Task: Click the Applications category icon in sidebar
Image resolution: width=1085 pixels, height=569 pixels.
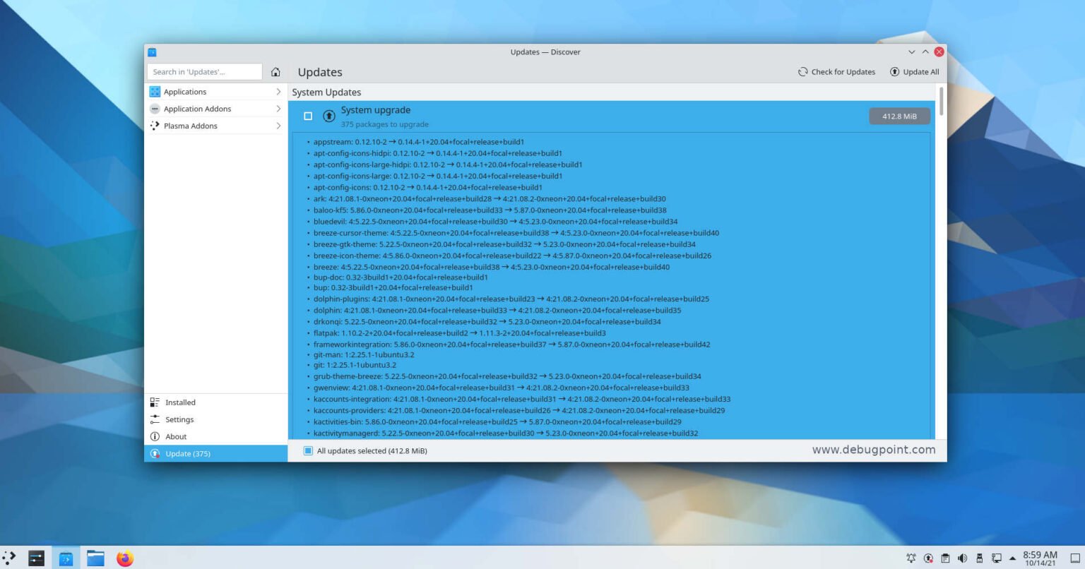Action: point(155,92)
